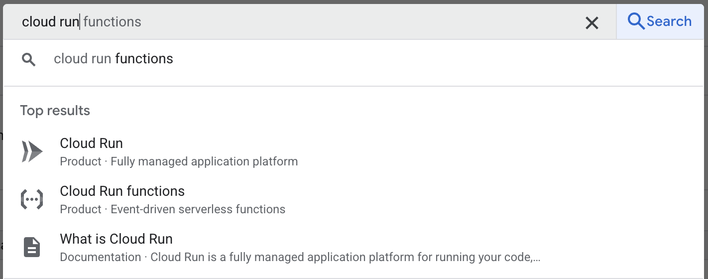Click the document icon for 'What is Cloud Run'

click(32, 247)
